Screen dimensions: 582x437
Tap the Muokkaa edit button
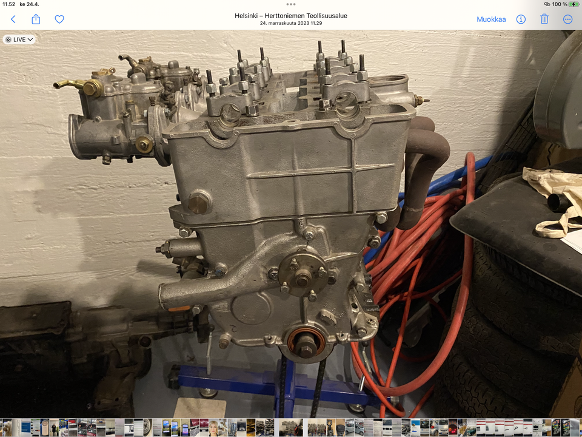tap(491, 19)
